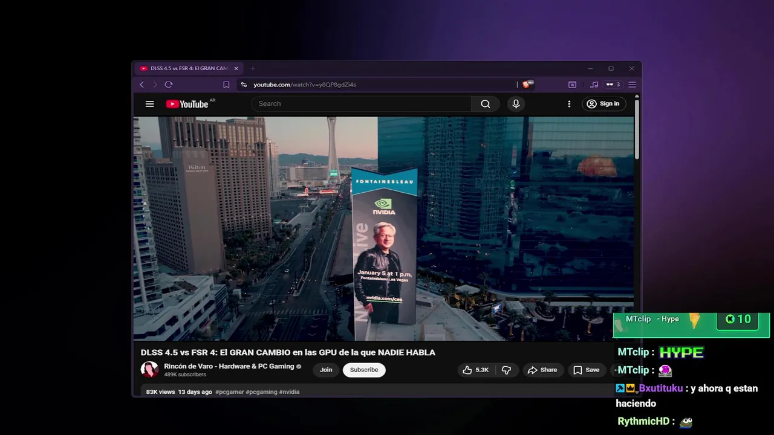The height and width of the screenshot is (435, 774).
Task: Open the media control music note icon
Action: 594,85
